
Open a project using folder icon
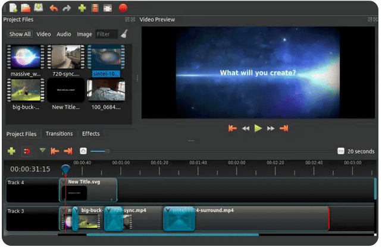(x=26, y=8)
